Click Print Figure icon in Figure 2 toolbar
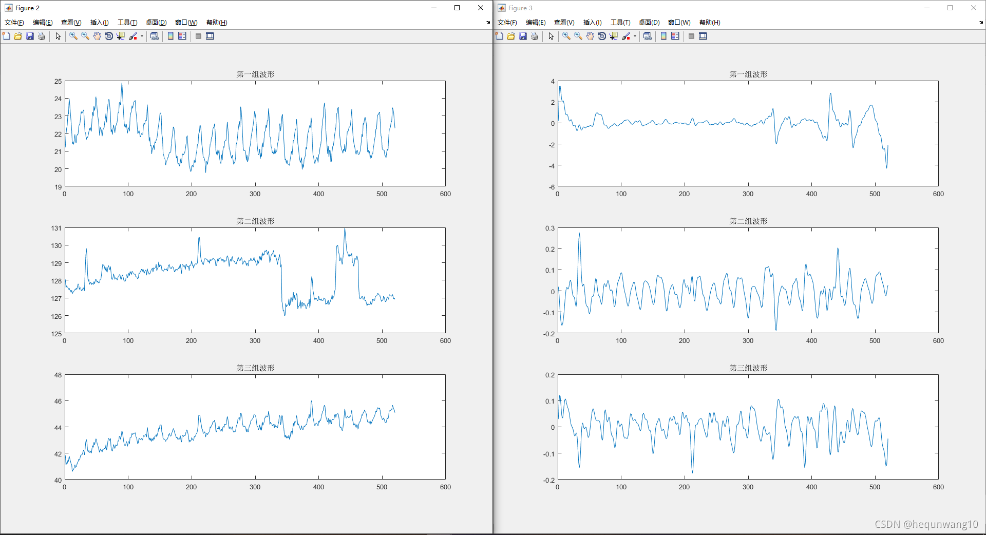This screenshot has height=535, width=986. click(x=42, y=36)
